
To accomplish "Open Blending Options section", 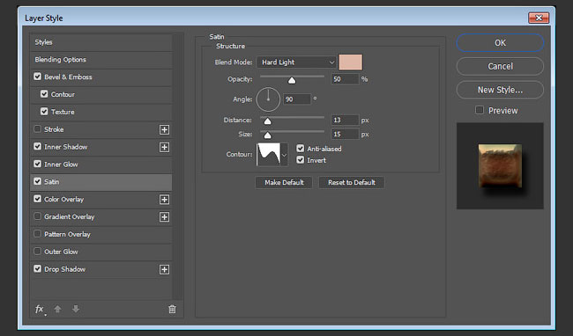I will [100, 60].
